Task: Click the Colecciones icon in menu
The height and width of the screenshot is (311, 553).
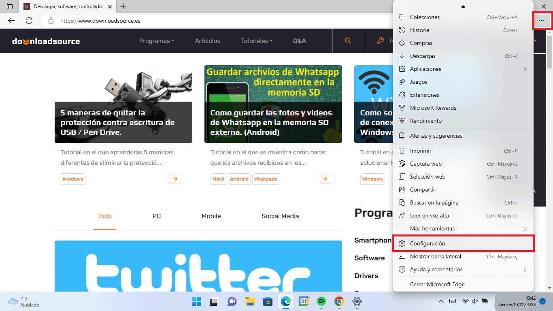Action: [402, 17]
